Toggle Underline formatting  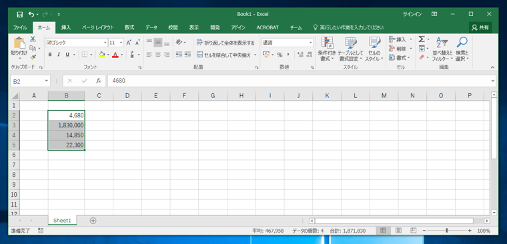click(67, 55)
